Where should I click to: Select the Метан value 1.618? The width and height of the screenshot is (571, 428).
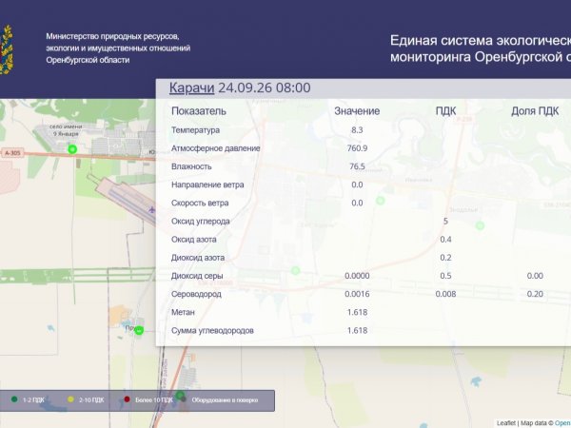click(x=357, y=312)
